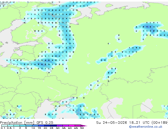Click the "30" legend scale label

click(58, 128)
